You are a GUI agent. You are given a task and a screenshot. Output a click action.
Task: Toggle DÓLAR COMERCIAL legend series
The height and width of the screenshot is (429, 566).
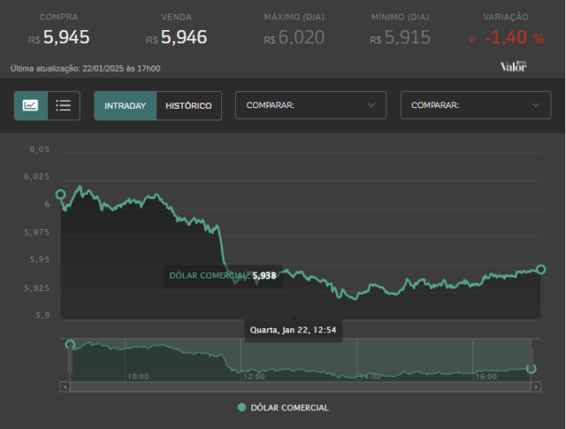pos(283,408)
